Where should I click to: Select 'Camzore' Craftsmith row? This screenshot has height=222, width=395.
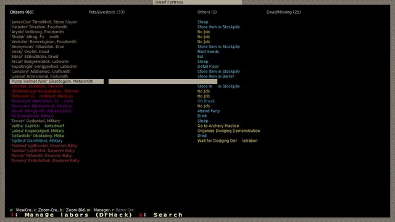click(x=40, y=72)
